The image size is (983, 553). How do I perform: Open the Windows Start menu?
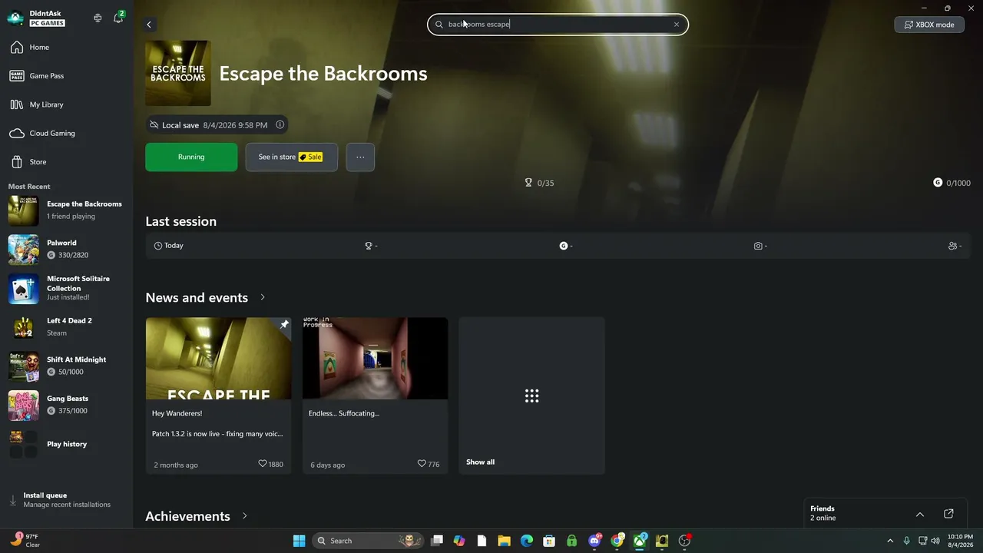pyautogui.click(x=299, y=541)
